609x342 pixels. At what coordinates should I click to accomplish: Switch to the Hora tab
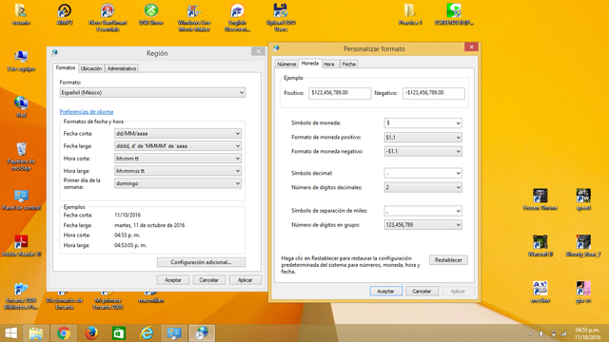329,65
